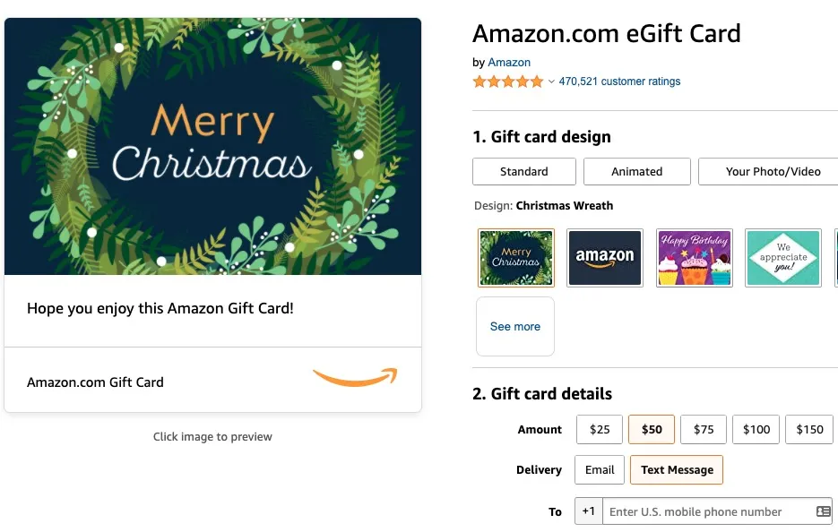Focus the U.S. mobile phone number field
The image size is (838, 532).
click(708, 511)
